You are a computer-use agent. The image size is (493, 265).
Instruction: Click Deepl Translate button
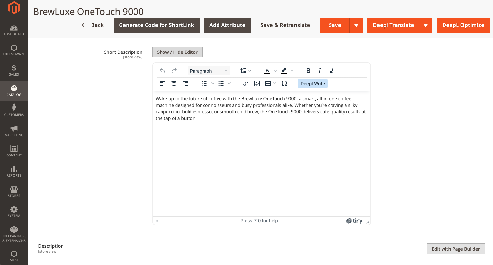tap(393, 25)
